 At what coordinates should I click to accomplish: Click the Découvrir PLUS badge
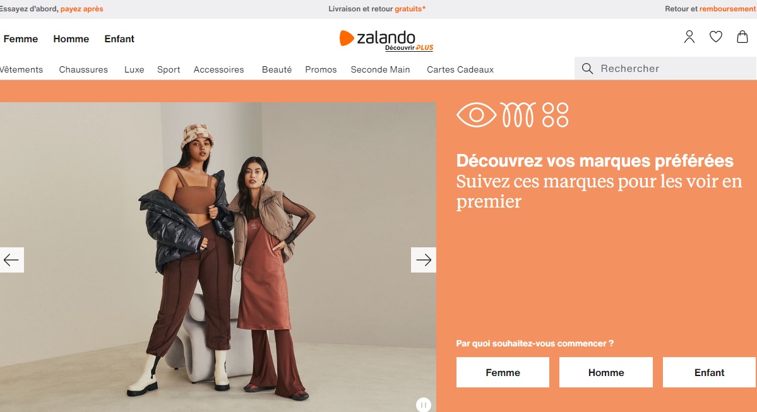409,48
